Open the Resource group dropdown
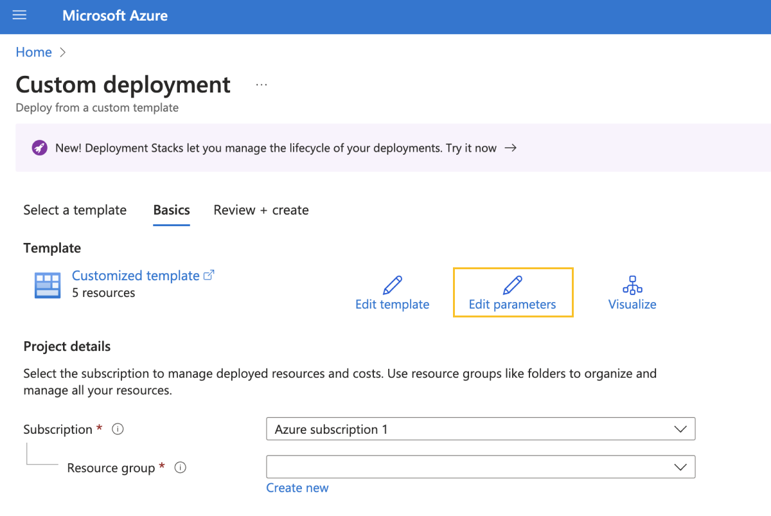The height and width of the screenshot is (516, 771). point(481,467)
